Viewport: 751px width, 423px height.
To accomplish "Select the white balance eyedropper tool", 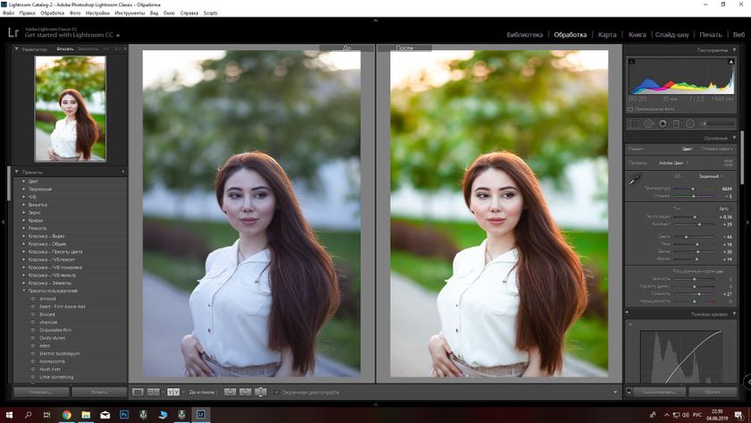I will click(635, 179).
